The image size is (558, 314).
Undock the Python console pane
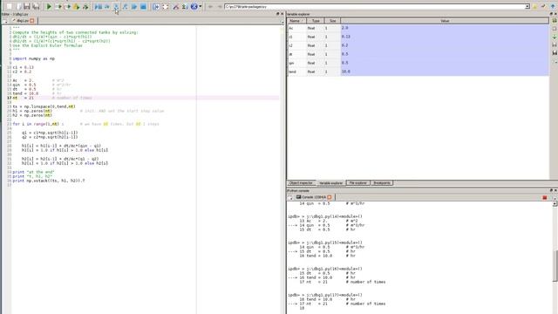pyautogui.click(x=551, y=190)
